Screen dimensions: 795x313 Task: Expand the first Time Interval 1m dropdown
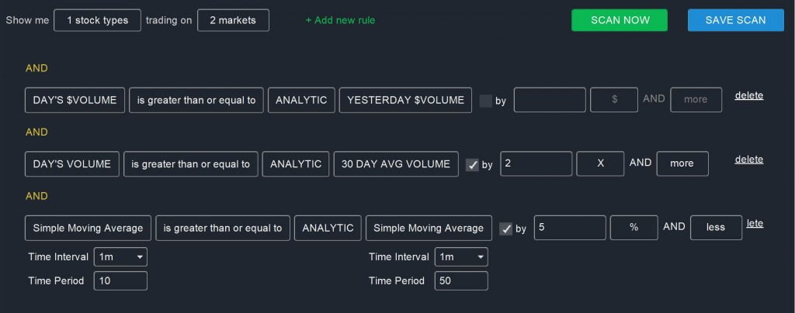(120, 257)
